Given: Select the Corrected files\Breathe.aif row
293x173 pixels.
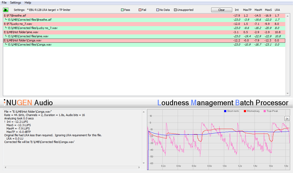Looking at the screenshot, I should [144, 20].
